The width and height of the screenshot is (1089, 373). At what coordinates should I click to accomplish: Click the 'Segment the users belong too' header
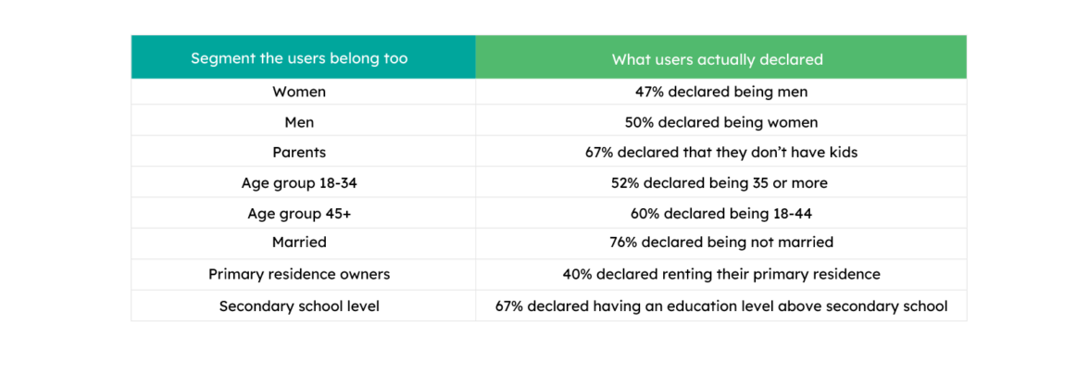click(x=299, y=58)
